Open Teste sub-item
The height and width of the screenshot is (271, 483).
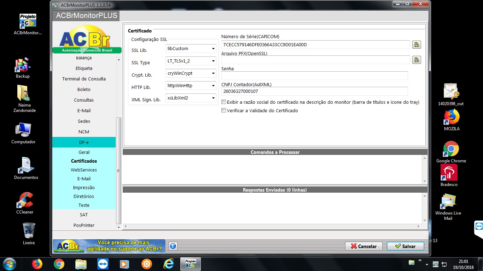coord(84,205)
